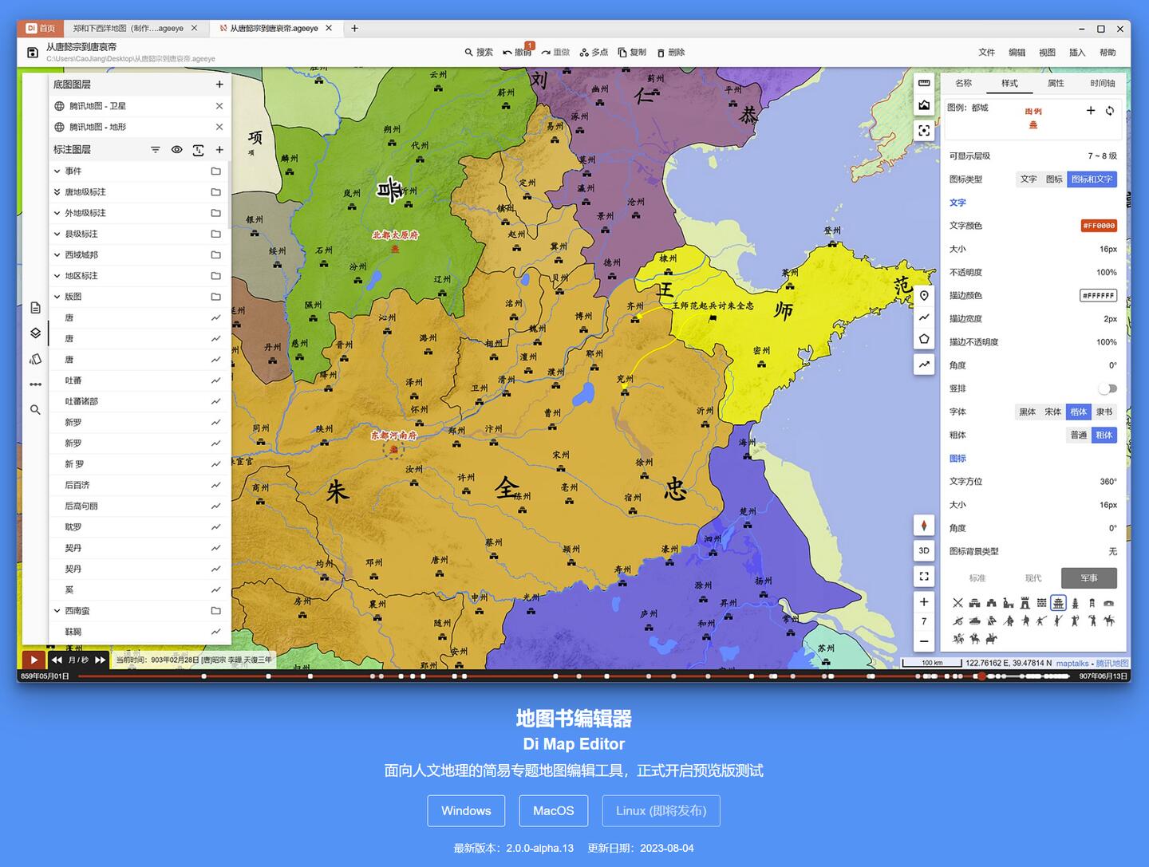Expand the 事件 layer folder
This screenshot has height=867, width=1149.
(x=57, y=171)
